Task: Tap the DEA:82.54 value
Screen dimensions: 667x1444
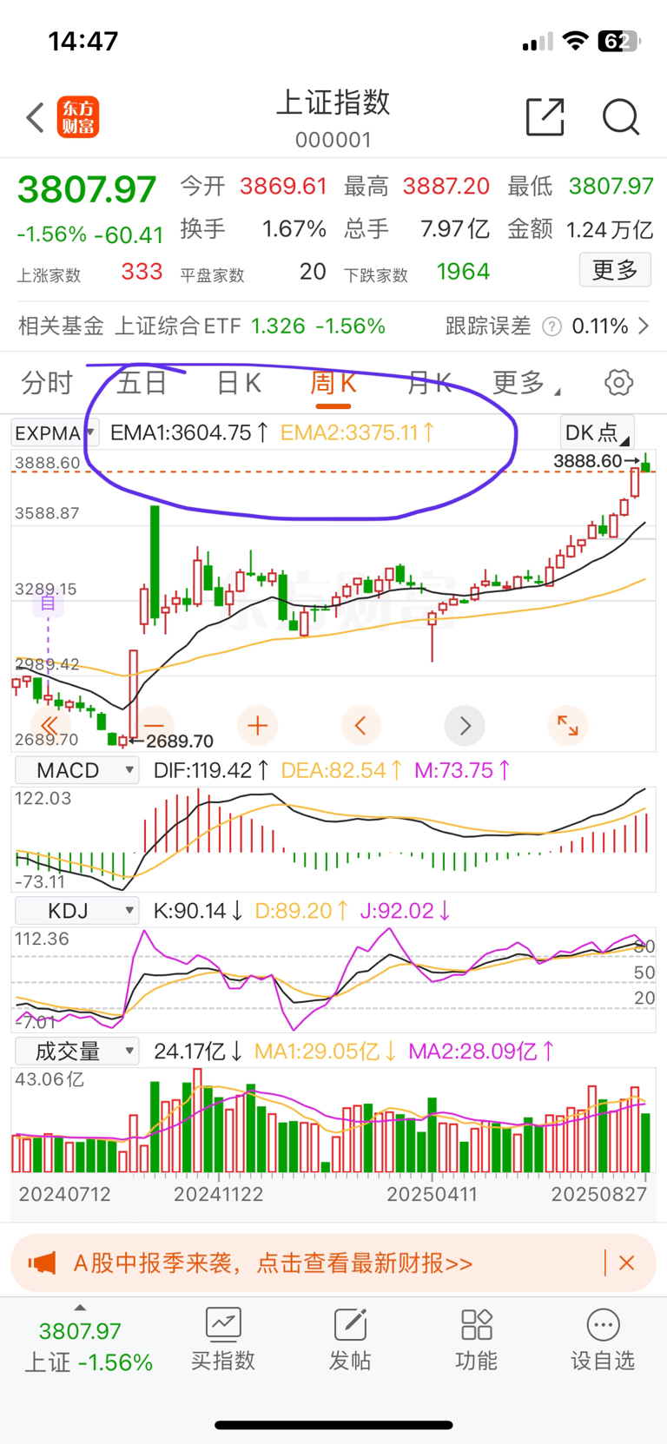Action: (x=342, y=770)
